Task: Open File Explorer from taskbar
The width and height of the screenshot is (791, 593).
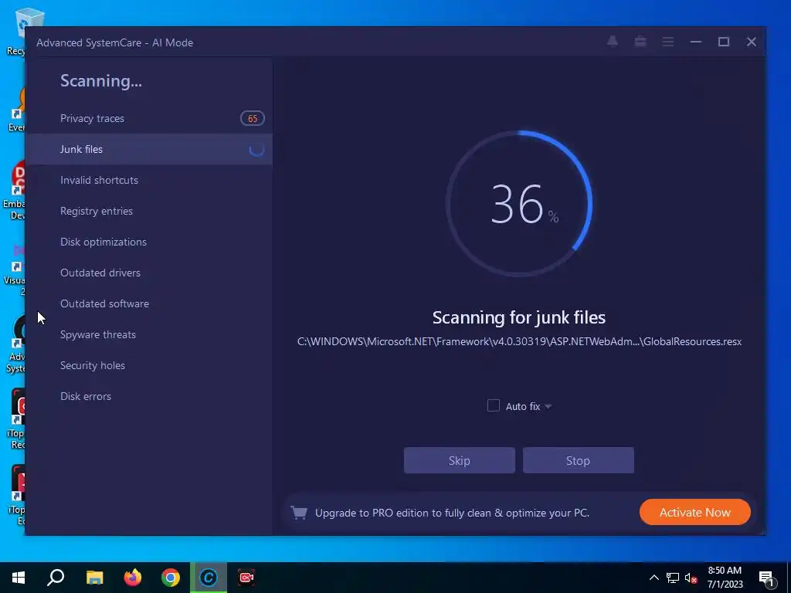Action: (x=94, y=578)
